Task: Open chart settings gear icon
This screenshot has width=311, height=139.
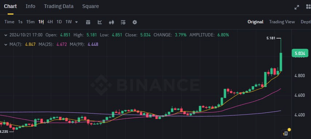Action: click(x=135, y=22)
